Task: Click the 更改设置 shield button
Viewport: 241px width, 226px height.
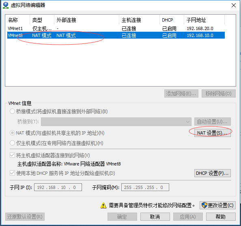Action: (x=217, y=205)
